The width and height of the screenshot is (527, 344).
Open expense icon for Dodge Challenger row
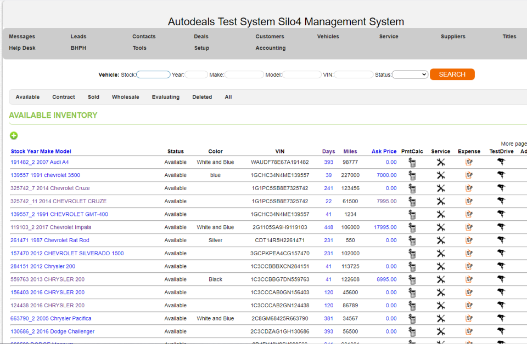469,331
